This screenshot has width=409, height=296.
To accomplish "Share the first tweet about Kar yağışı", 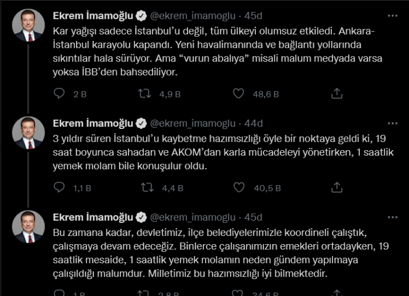I will [337, 93].
